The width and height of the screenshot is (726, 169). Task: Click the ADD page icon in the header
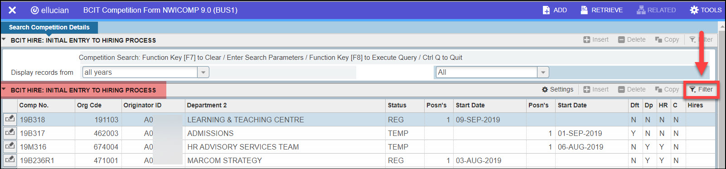tap(547, 10)
